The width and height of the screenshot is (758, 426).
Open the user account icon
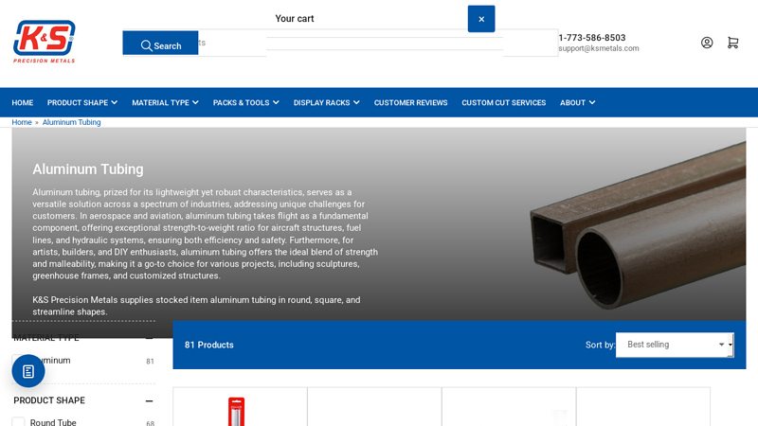pyautogui.click(x=707, y=43)
